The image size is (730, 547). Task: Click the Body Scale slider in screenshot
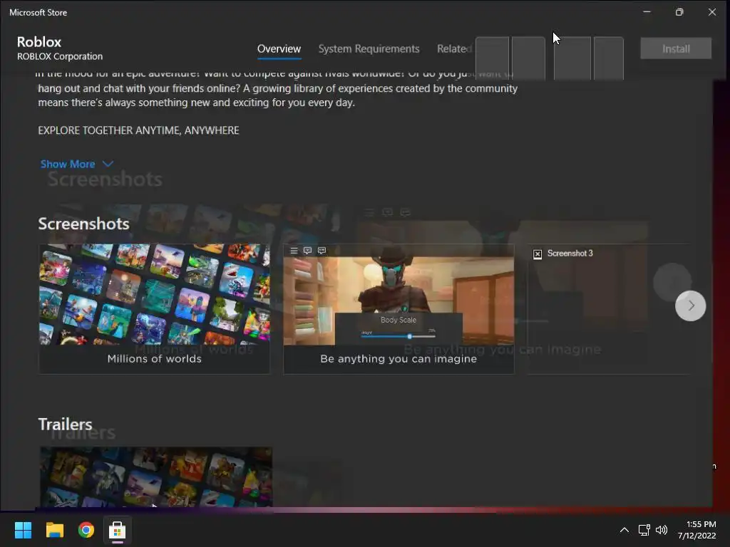pos(399,336)
